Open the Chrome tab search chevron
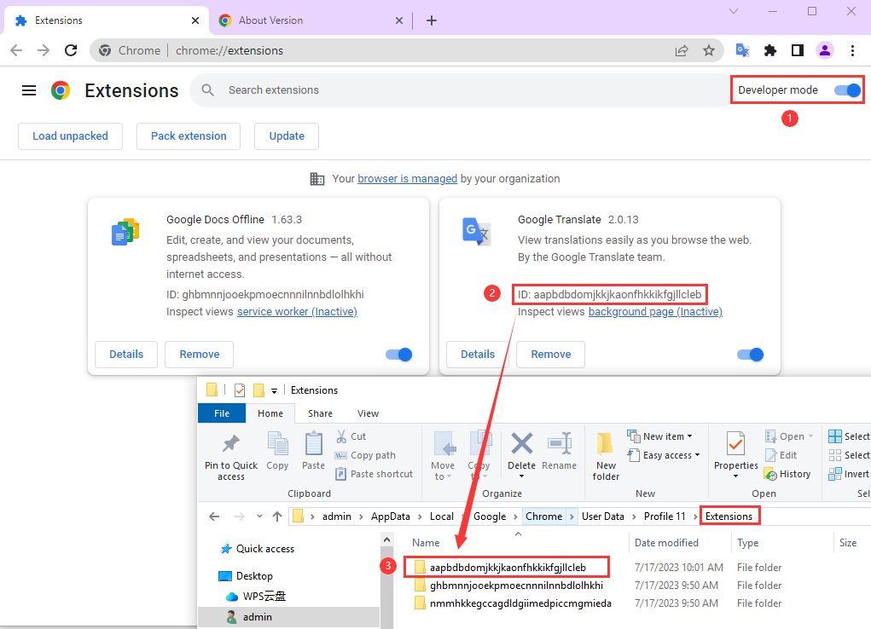The width and height of the screenshot is (871, 629). 734,11
